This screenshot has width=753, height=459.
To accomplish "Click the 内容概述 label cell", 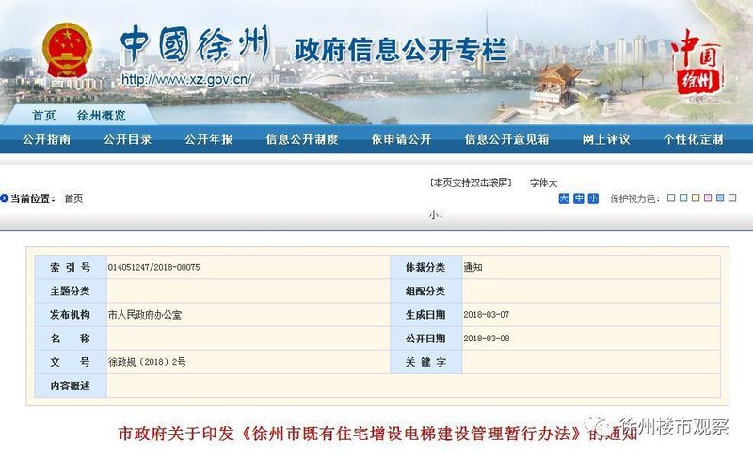I will click(x=71, y=386).
